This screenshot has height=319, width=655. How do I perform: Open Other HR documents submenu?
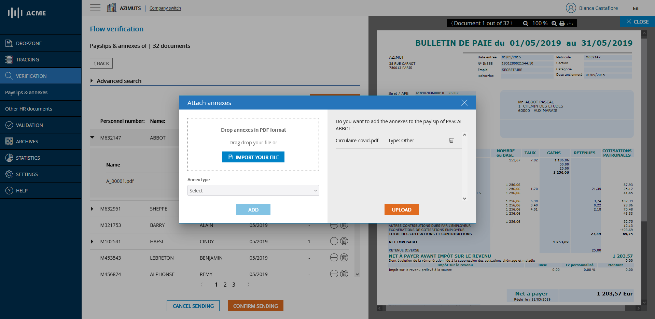coord(29,109)
